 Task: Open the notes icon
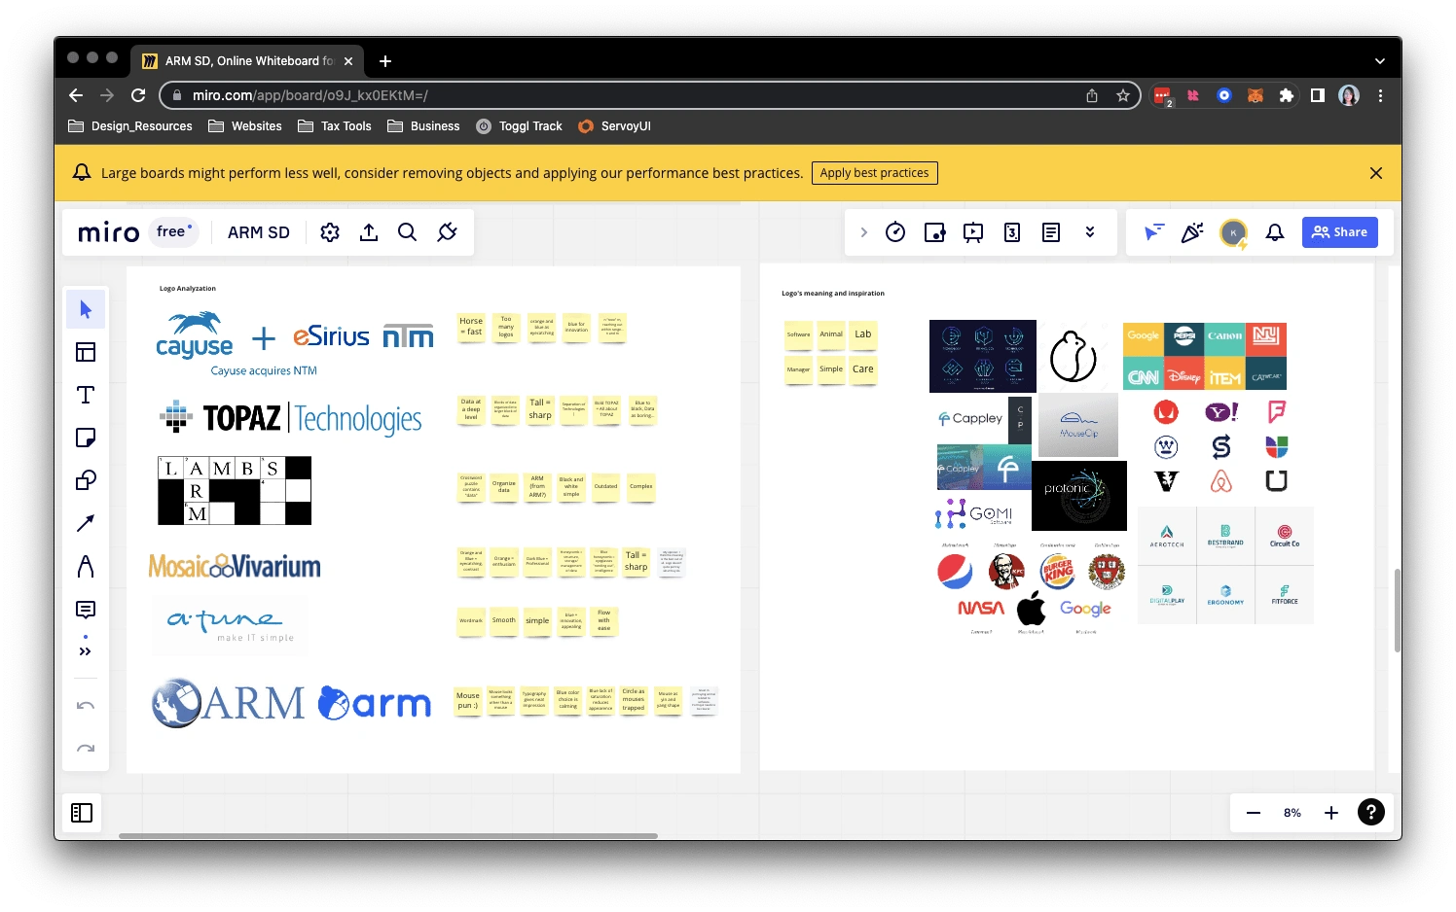click(1051, 232)
